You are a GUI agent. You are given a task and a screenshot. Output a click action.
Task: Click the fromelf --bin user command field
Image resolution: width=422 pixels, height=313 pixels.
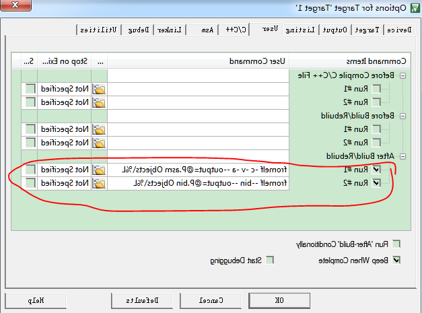pyautogui.click(x=198, y=183)
